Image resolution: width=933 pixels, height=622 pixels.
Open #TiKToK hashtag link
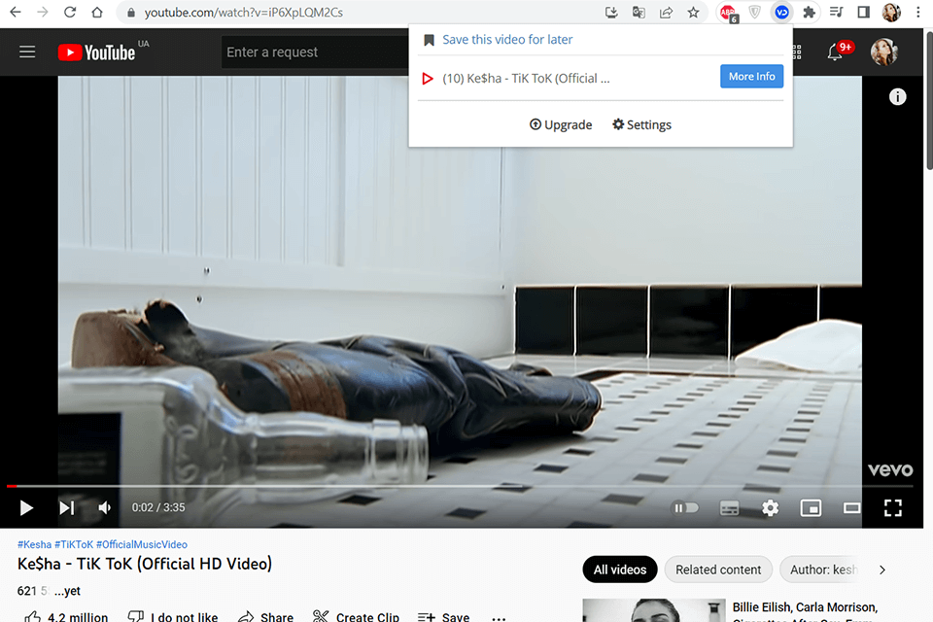(x=74, y=544)
